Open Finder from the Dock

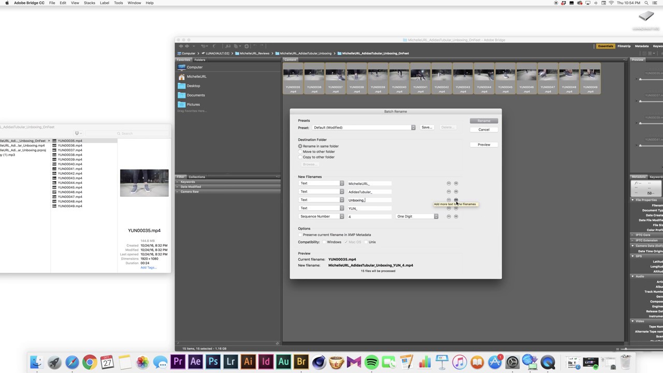click(x=36, y=362)
